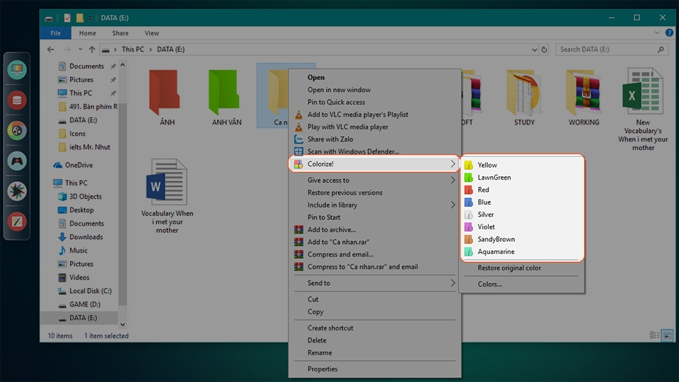Click the Help question mark icon
The width and height of the screenshot is (679, 382).
[669, 33]
